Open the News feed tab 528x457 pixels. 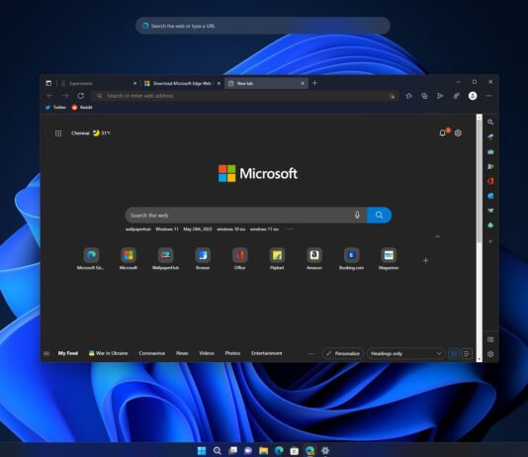182,353
